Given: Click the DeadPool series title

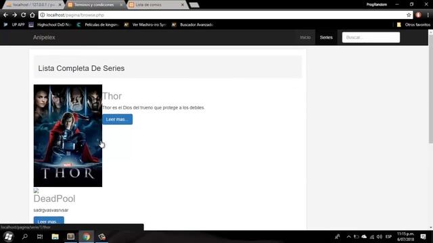Looking at the screenshot, I should coord(54,198).
